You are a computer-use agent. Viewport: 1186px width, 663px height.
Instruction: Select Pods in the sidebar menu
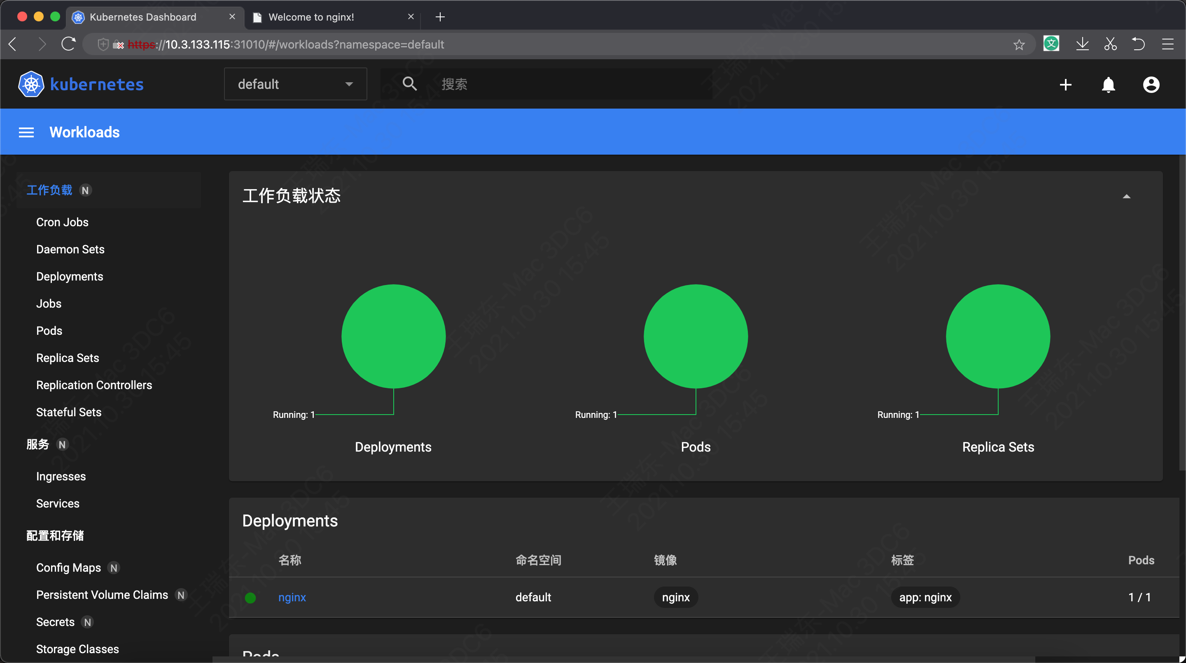point(49,331)
